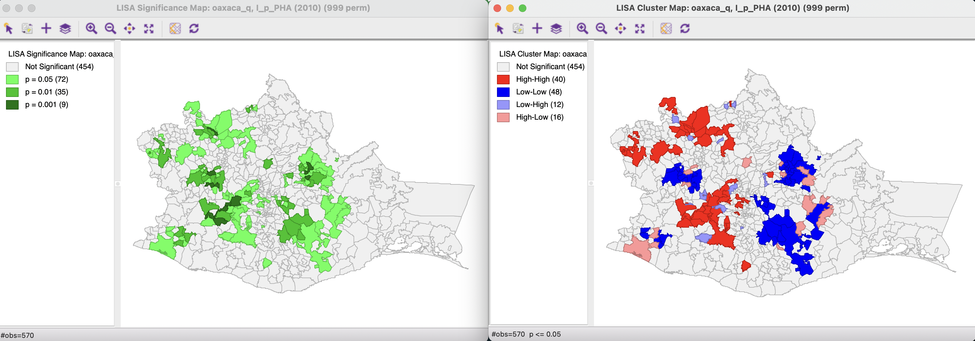Select the pan tool in Cluster Map toolbar
975x341 pixels.
tap(620, 28)
